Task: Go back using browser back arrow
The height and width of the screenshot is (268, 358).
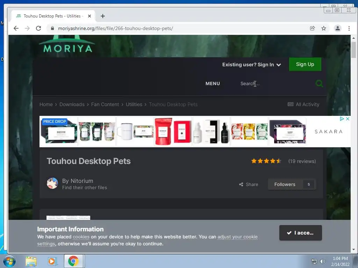Action: pos(16,28)
